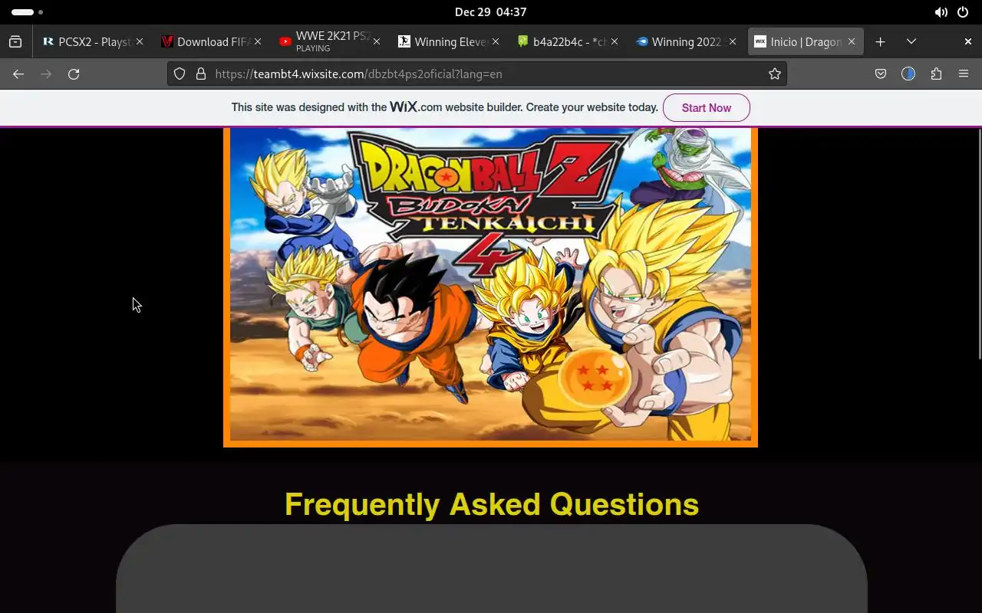Open a new browser tab
Screen dimensions: 982x613
881,42
